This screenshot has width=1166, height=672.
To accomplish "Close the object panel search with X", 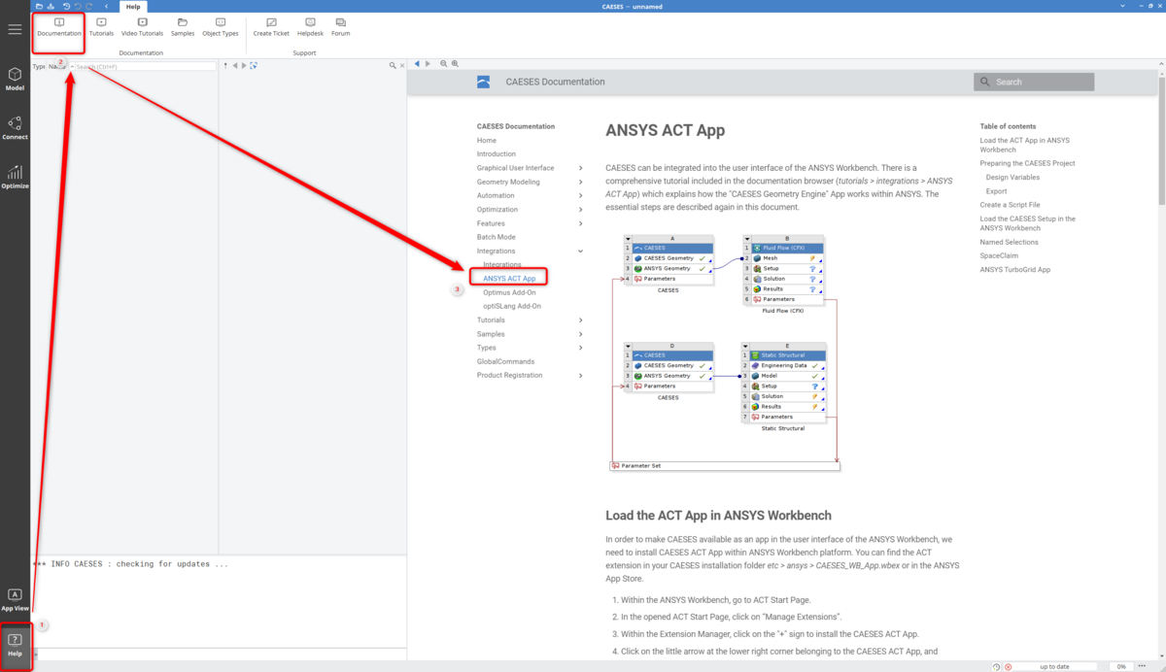I will (402, 65).
